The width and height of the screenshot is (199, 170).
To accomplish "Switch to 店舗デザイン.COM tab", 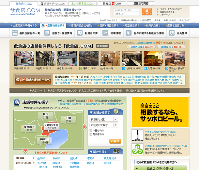I will tap(53, 4).
